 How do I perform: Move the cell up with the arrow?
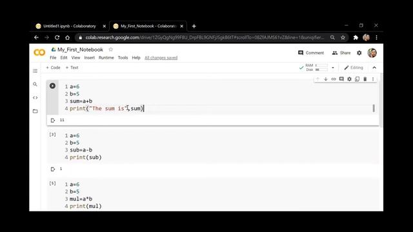[317, 79]
